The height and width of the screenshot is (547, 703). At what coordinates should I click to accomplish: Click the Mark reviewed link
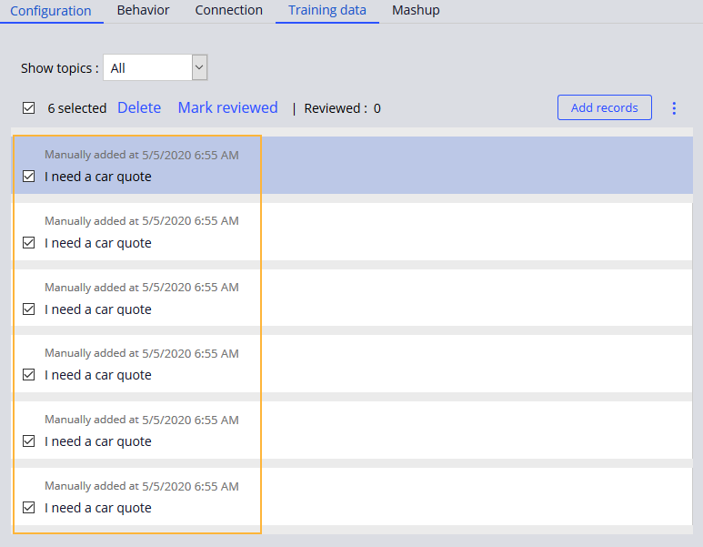pyautogui.click(x=227, y=107)
